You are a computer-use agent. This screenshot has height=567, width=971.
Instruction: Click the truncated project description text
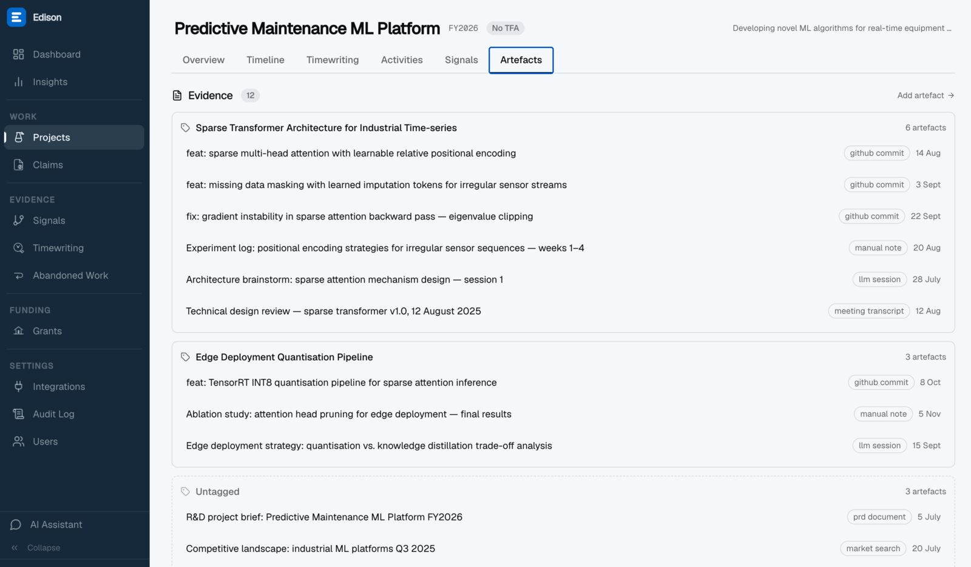[x=842, y=29]
